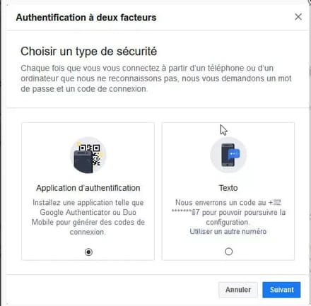Click the 'Authentification à deux facteurs' dialog title
The width and height of the screenshot is (311, 306).
pos(86,18)
